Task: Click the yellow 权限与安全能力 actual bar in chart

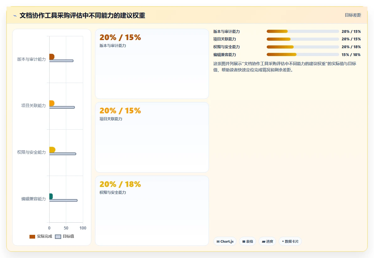Action: click(52, 150)
